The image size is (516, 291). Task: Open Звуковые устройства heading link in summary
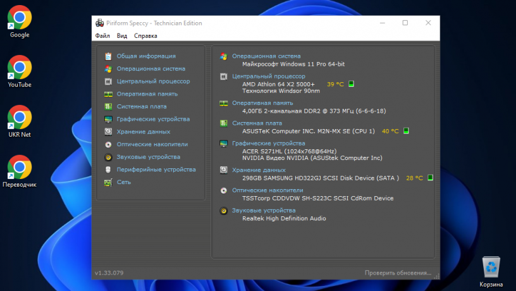click(x=264, y=211)
